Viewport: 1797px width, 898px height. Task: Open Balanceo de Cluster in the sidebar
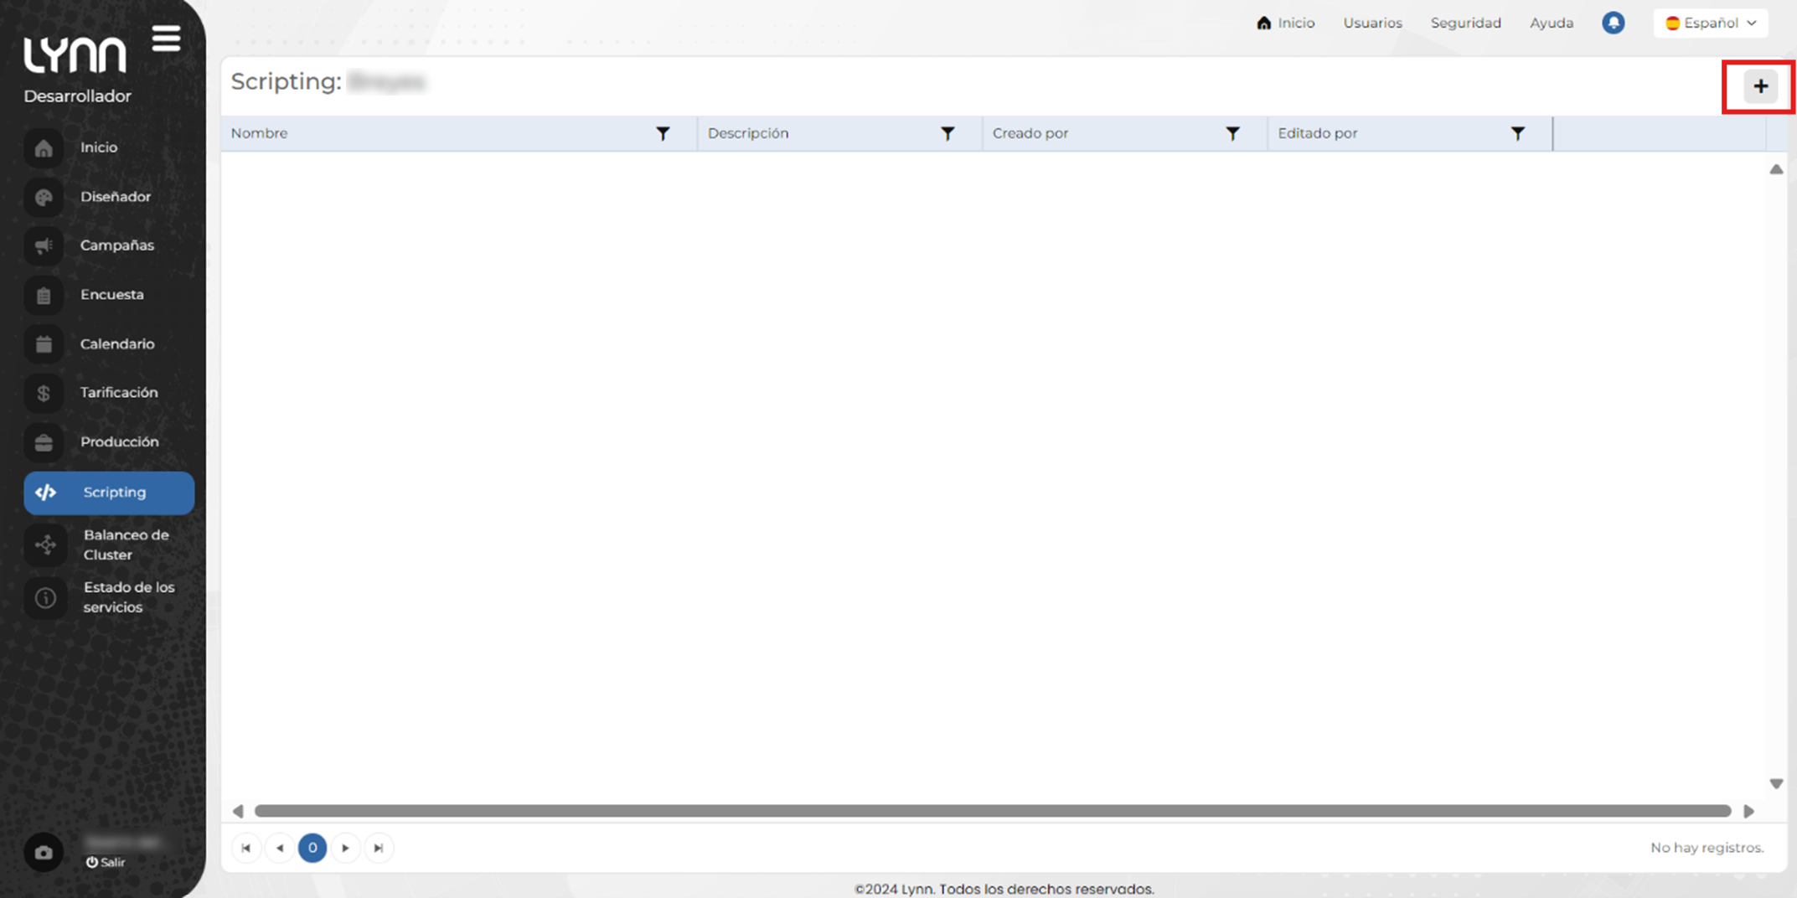click(x=126, y=545)
